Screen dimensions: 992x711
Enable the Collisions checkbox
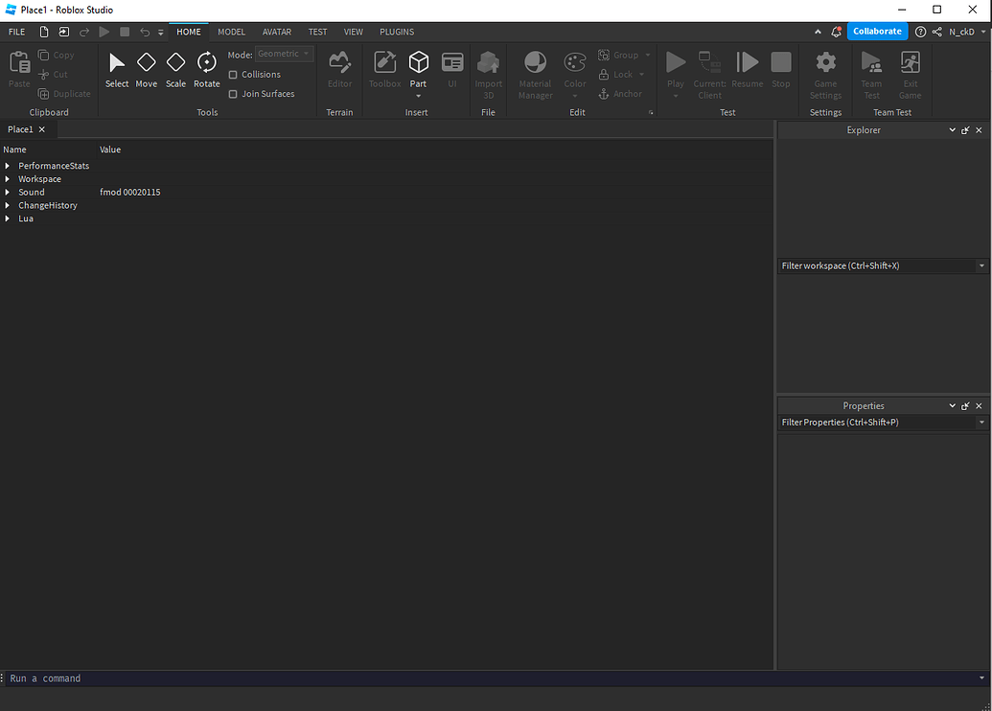coord(233,75)
